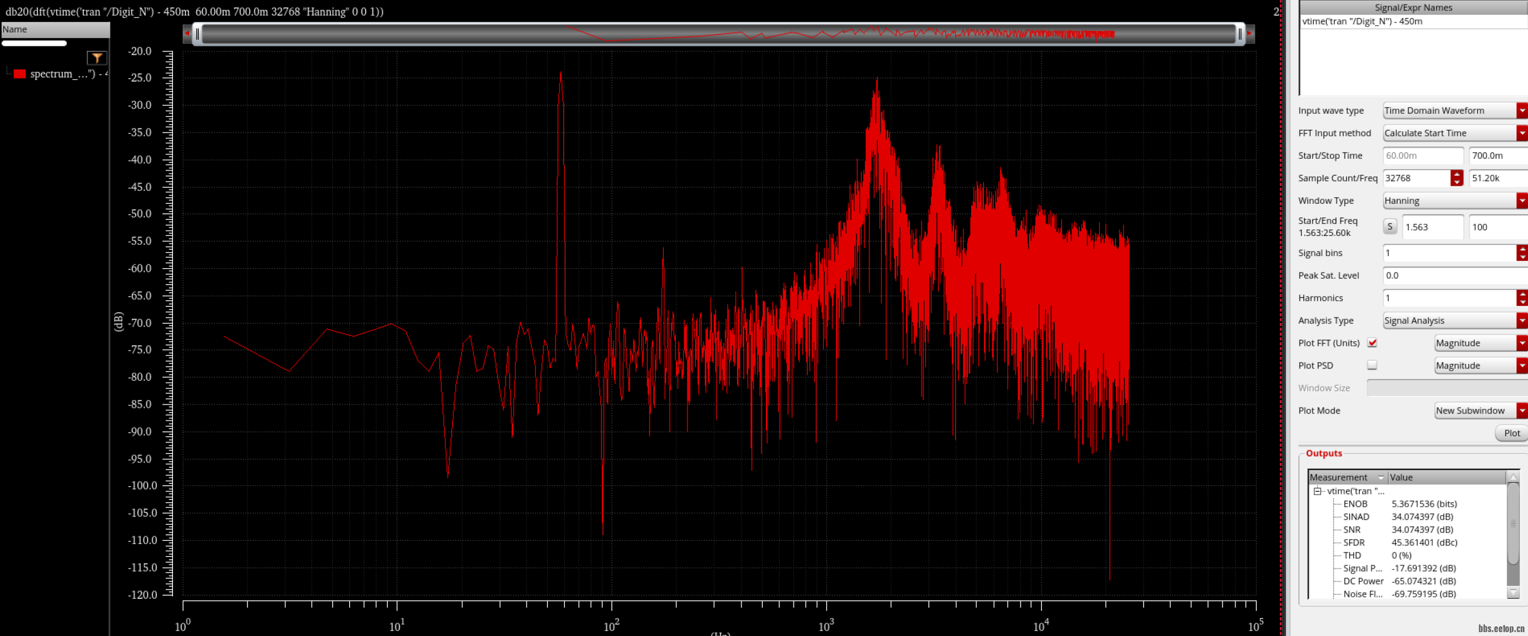Click the Plot button

pyautogui.click(x=1511, y=433)
